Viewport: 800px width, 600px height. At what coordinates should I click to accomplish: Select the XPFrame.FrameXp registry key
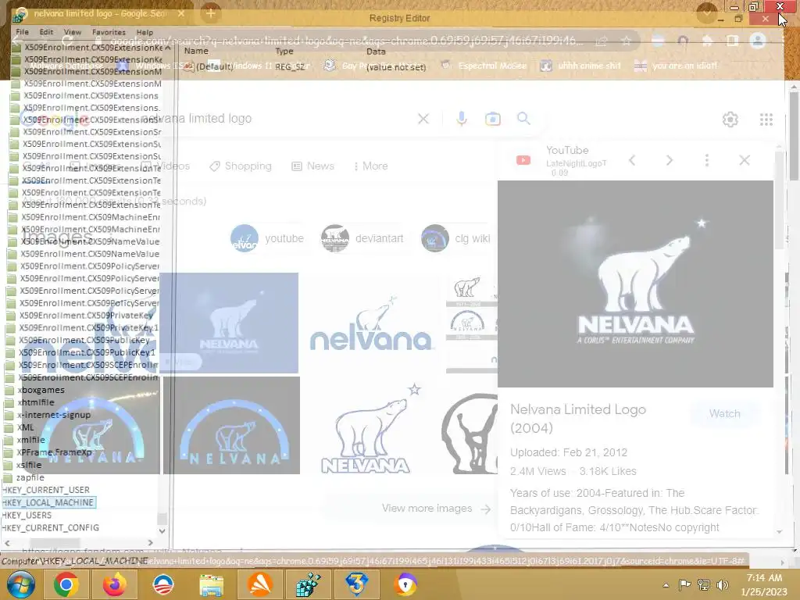pyautogui.click(x=54, y=452)
